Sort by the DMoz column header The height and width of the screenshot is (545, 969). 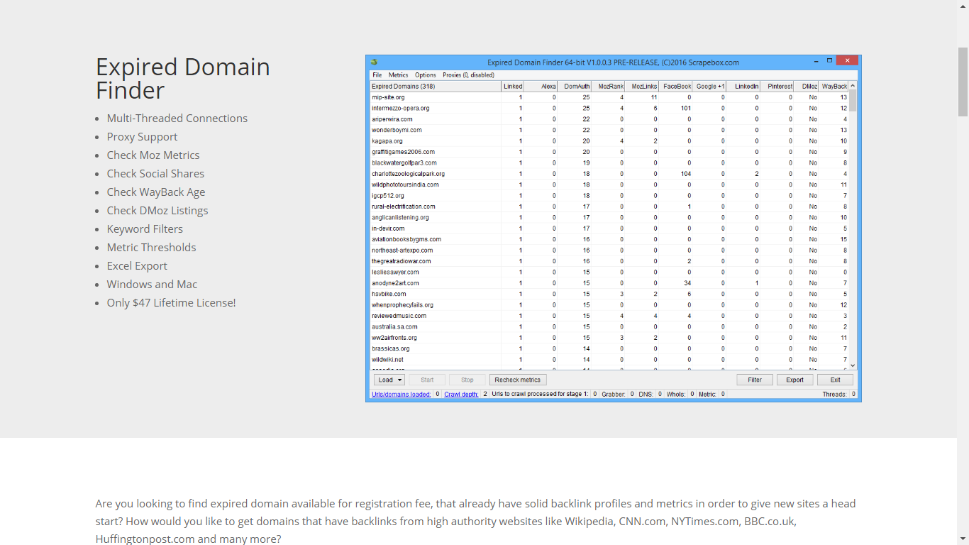coord(807,86)
